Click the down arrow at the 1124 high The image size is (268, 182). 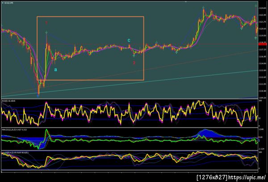(203, 8)
